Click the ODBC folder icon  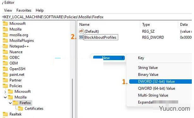coord(5,58)
